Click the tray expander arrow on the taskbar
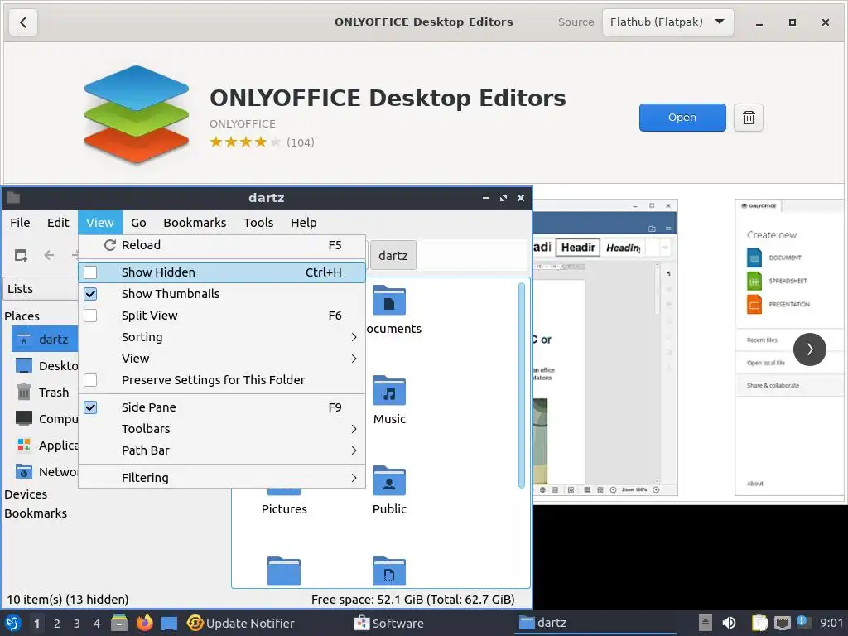The width and height of the screenshot is (848, 636). [705, 623]
